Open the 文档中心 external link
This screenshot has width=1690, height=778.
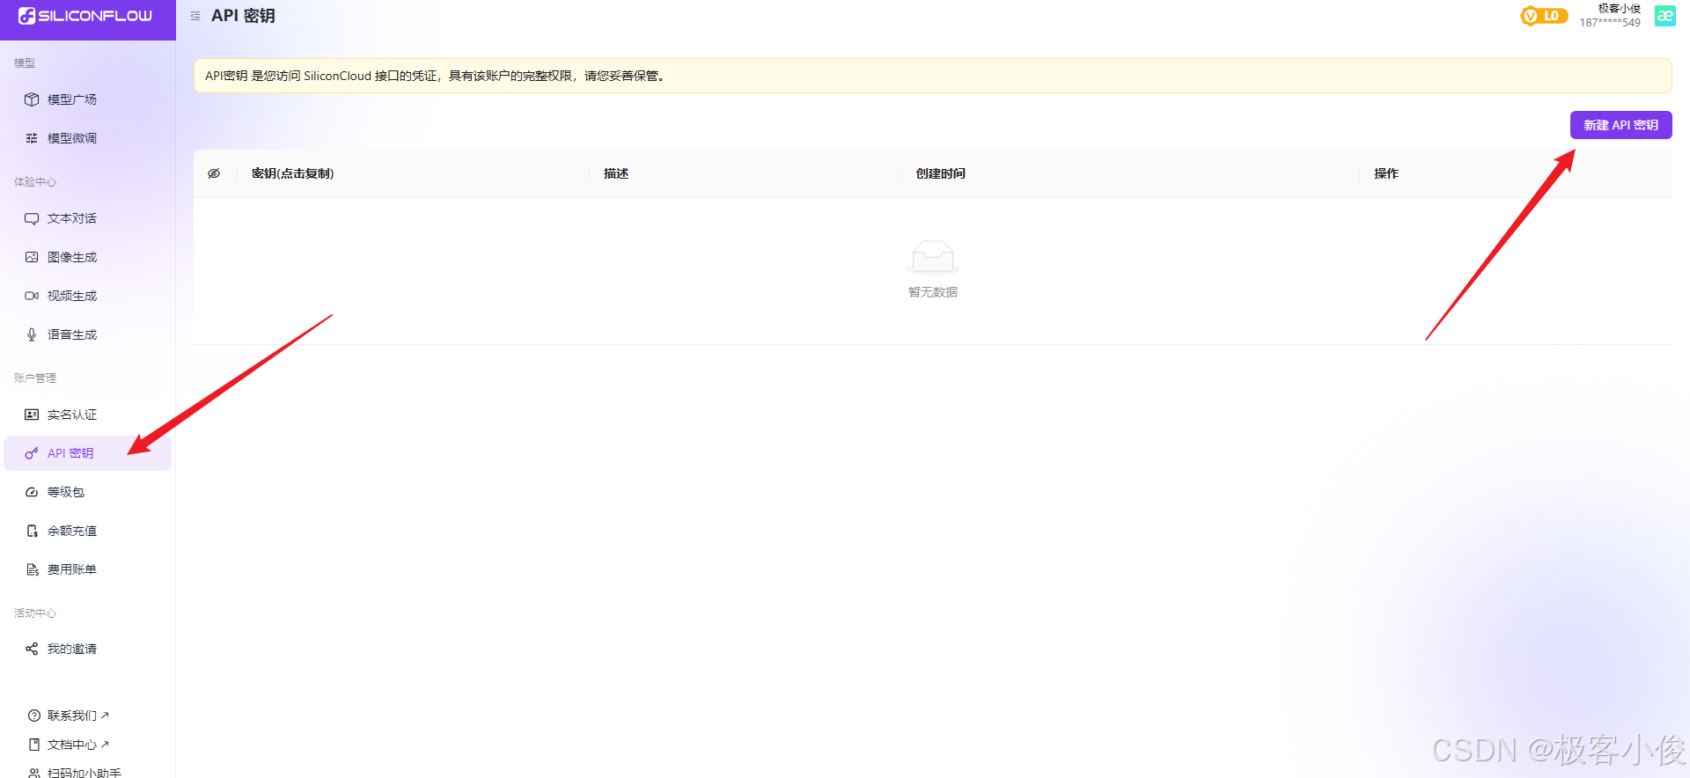coord(78,745)
